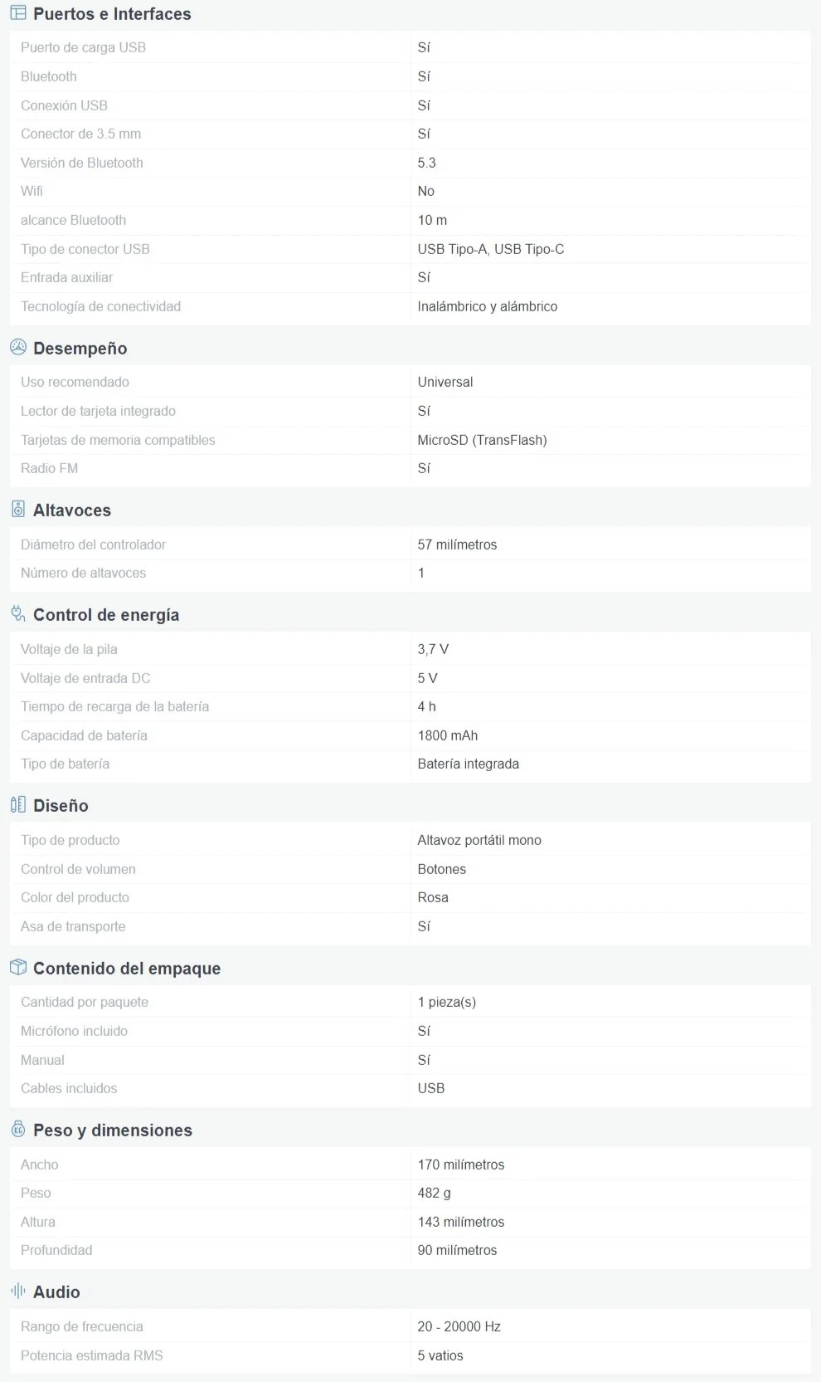The image size is (821, 1382).
Task: Click the Altavoces speaker icon
Action: click(17, 510)
